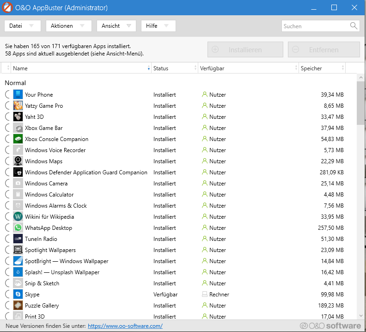Click the Xbox Console Companion icon
Viewport: 366px width, 332px height.
[18, 139]
